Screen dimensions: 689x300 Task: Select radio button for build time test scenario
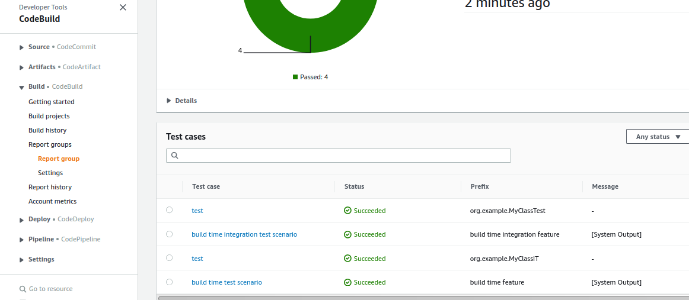click(x=170, y=282)
